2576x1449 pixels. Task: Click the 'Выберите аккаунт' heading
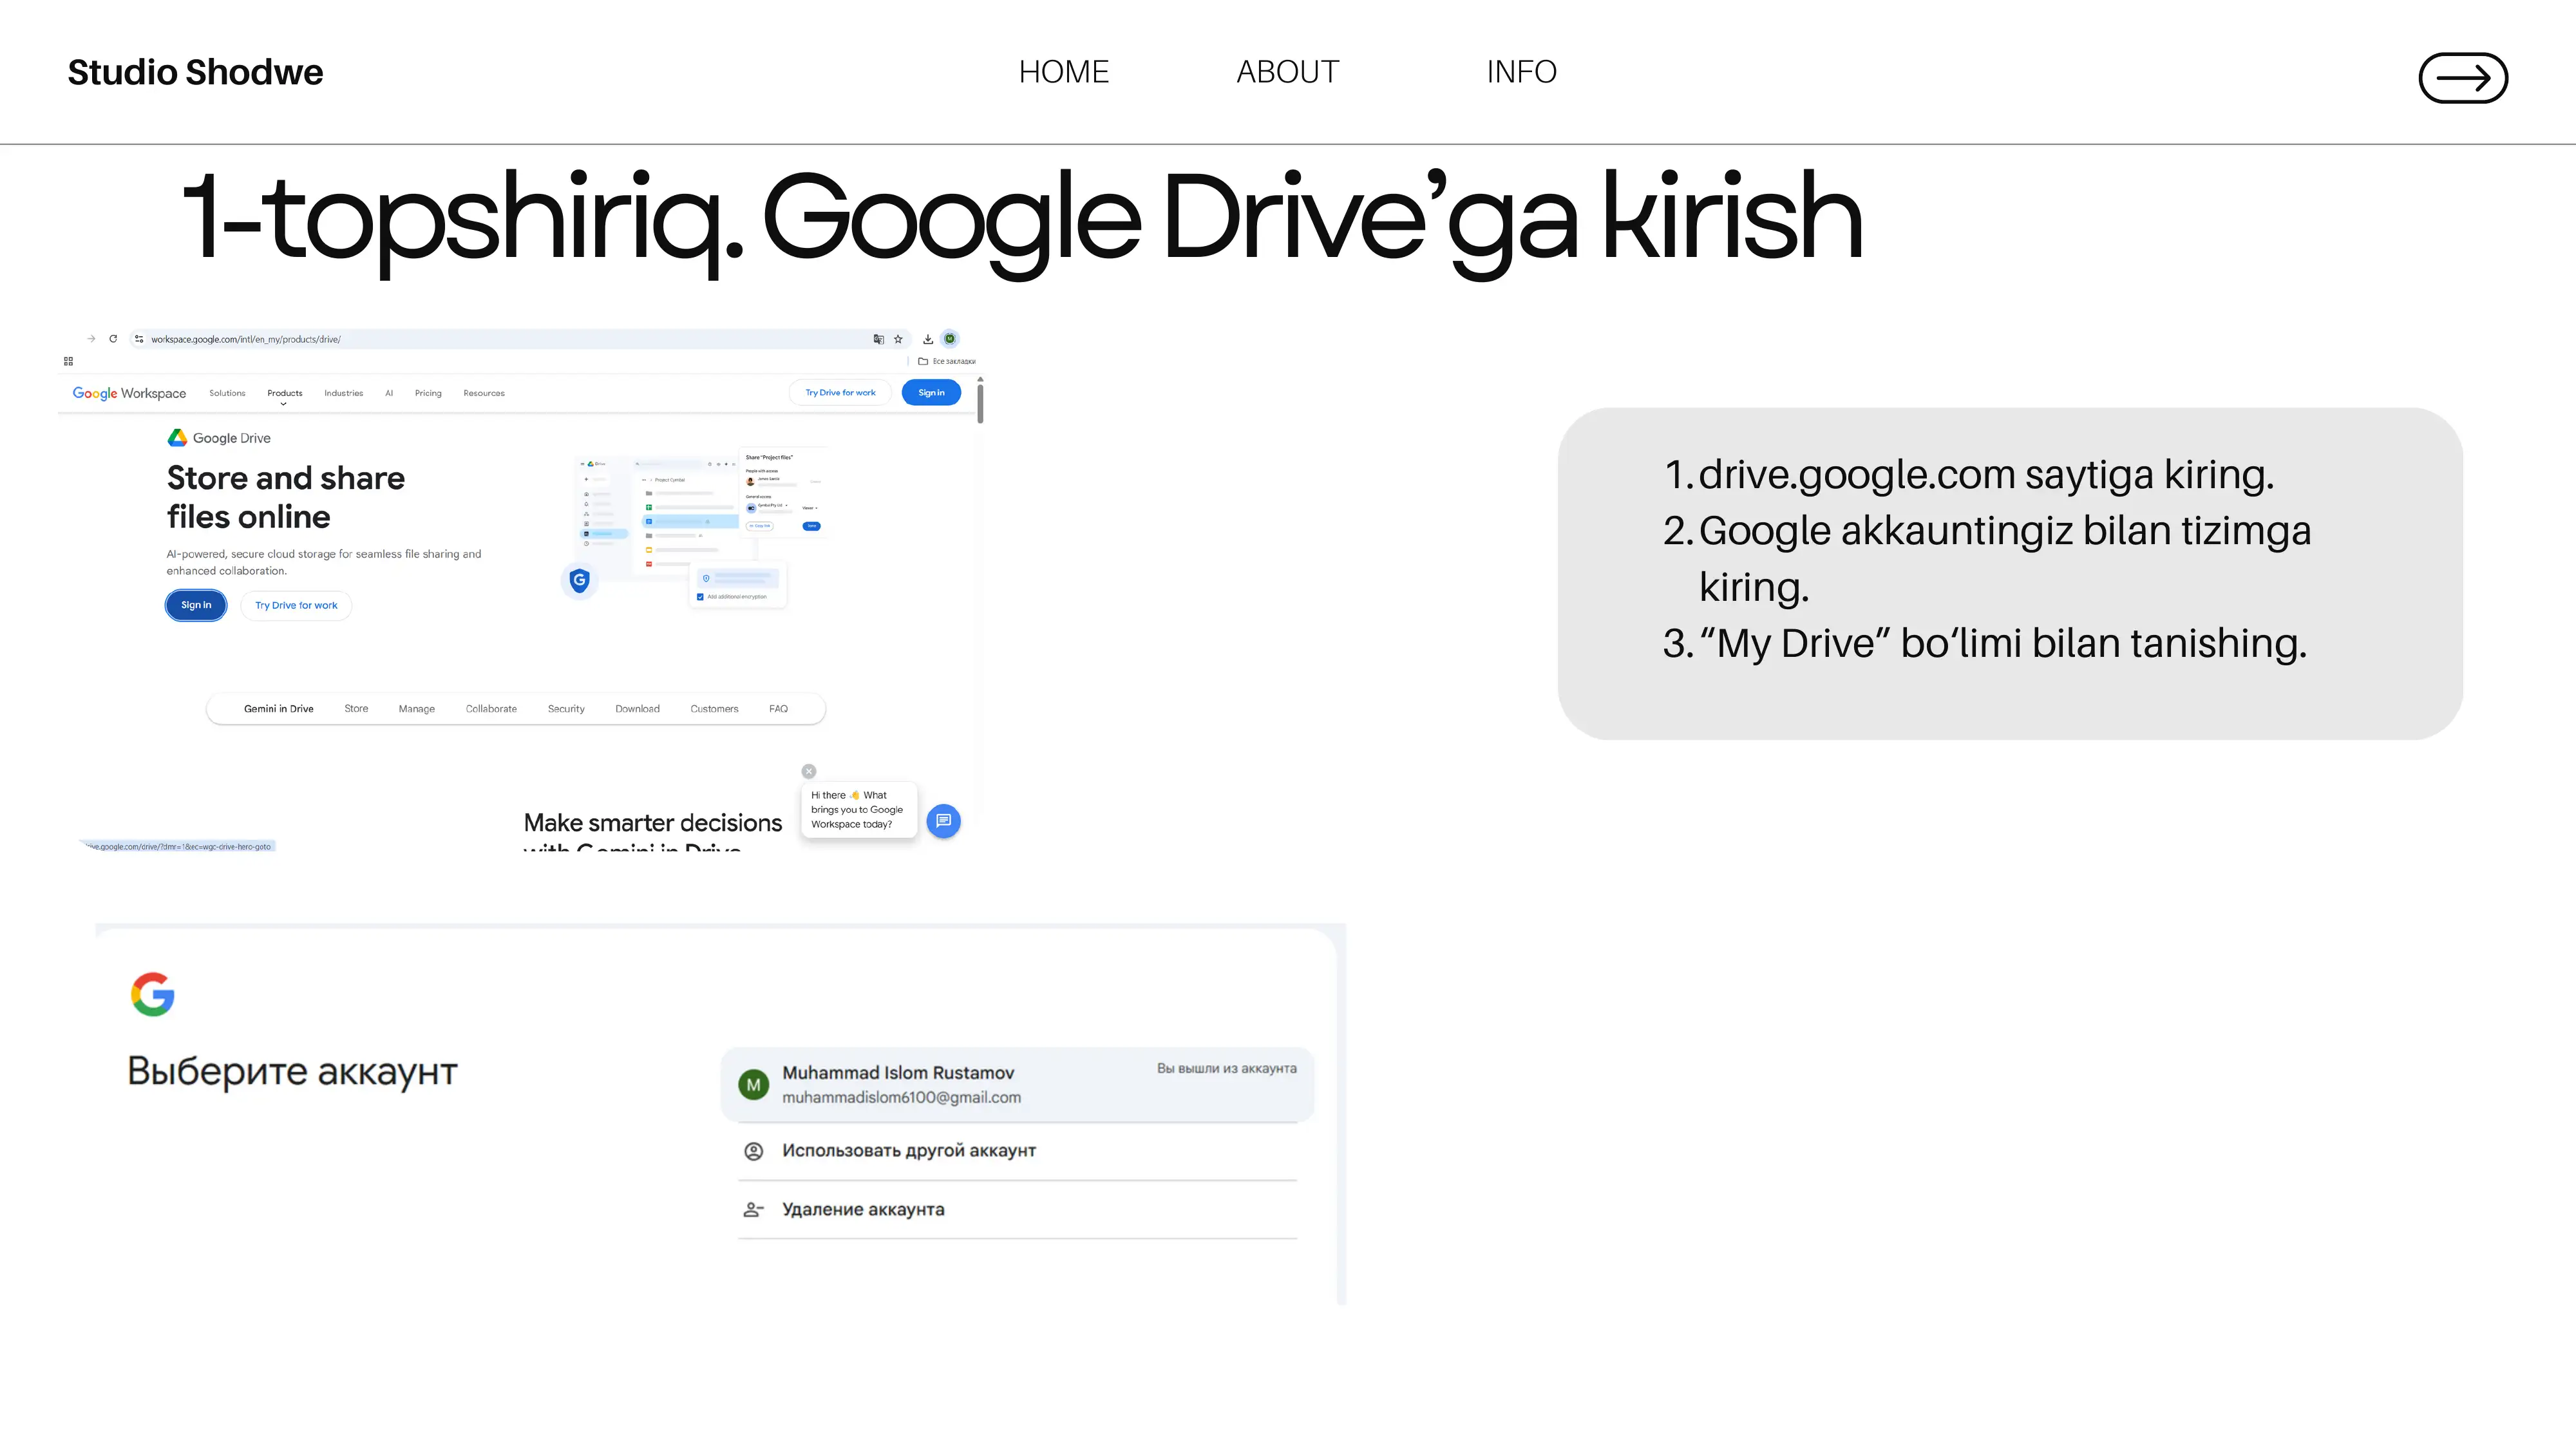(292, 1071)
